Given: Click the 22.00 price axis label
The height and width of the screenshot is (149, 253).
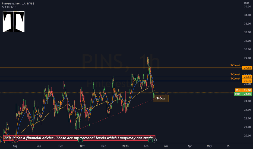Looking at the screenshot, I should [247, 118].
